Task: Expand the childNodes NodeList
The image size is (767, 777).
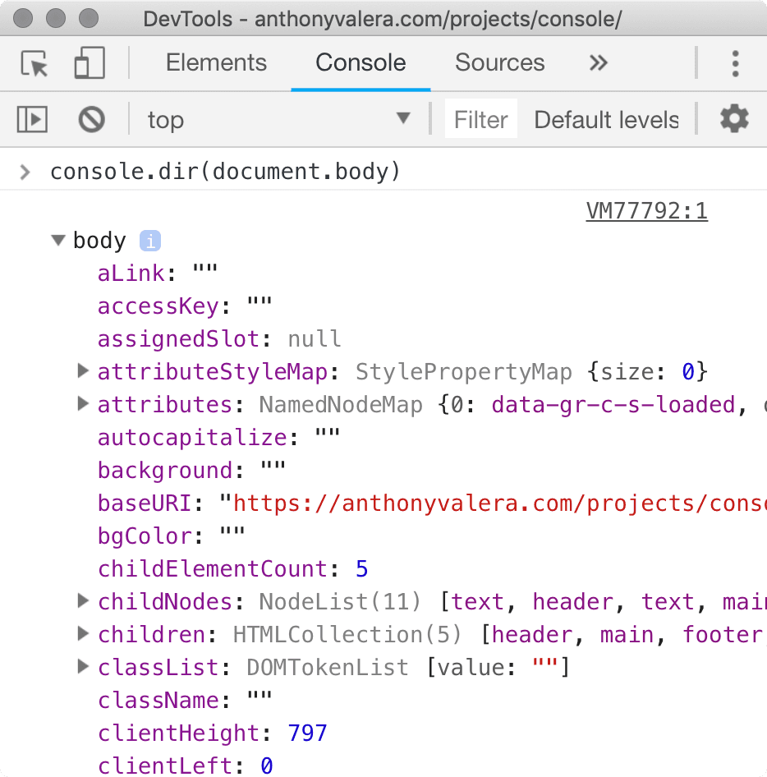Action: [82, 600]
